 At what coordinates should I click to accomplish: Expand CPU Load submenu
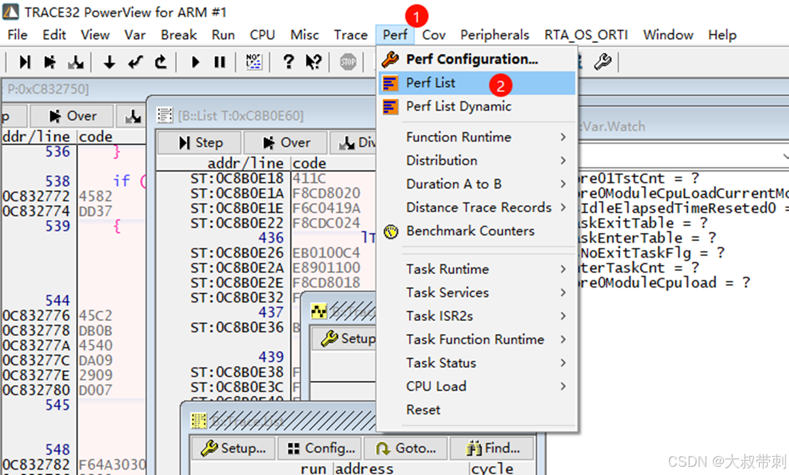477,386
